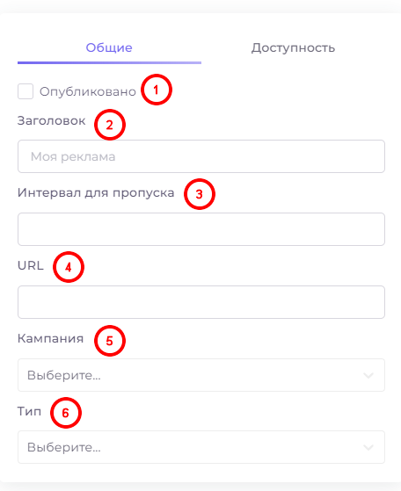This screenshot has width=401, height=491.
Task: Click red circle marker number 5
Action: click(110, 341)
